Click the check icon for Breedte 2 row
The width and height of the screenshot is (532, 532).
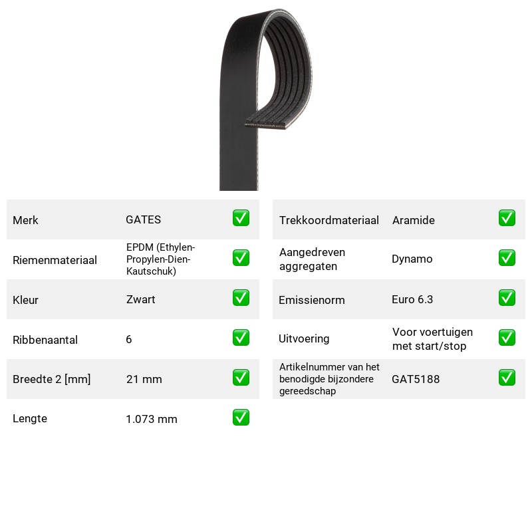point(241,378)
